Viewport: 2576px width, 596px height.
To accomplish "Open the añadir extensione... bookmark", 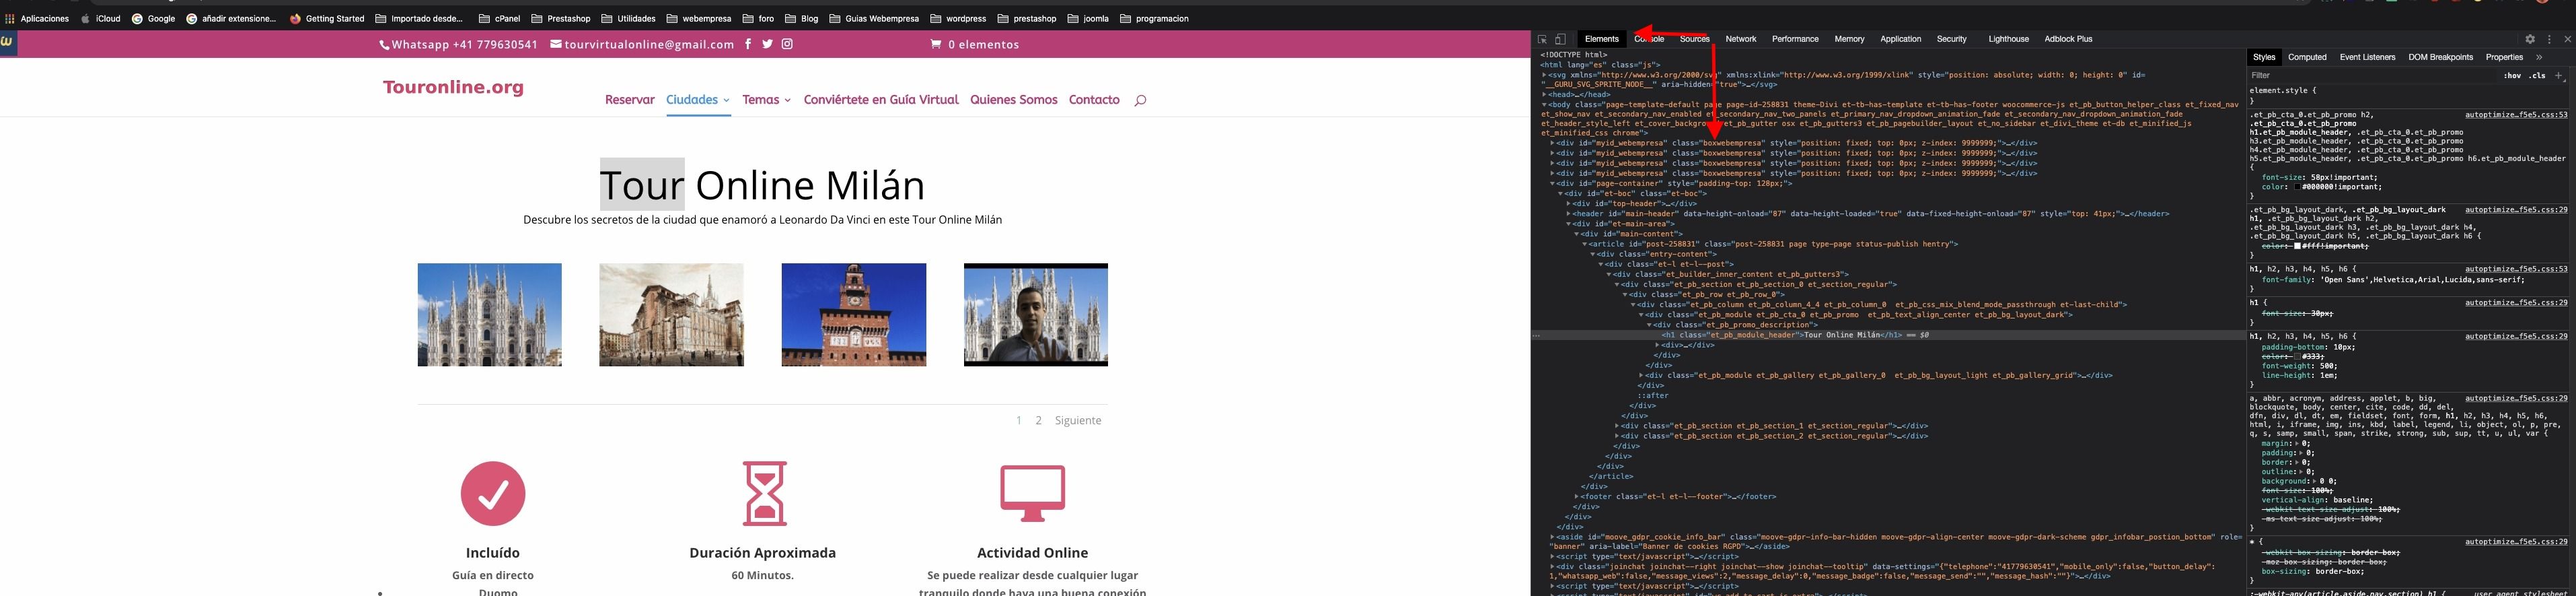I will (x=231, y=18).
